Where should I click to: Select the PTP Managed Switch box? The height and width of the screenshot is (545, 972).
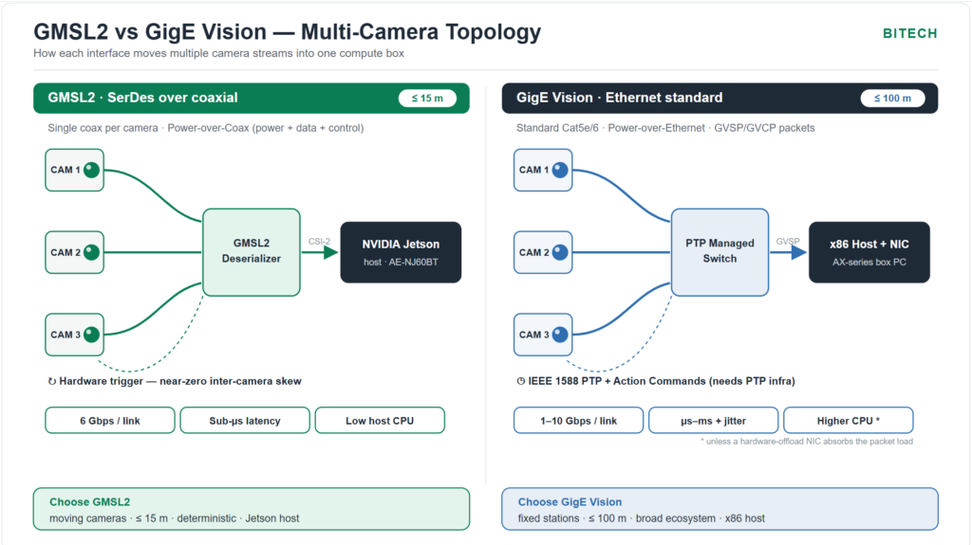(720, 252)
